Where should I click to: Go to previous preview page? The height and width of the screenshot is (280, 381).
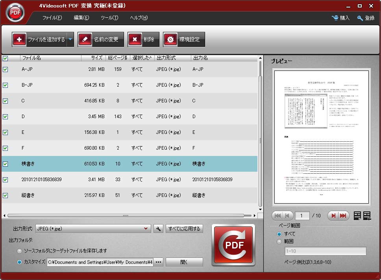tap(288, 215)
